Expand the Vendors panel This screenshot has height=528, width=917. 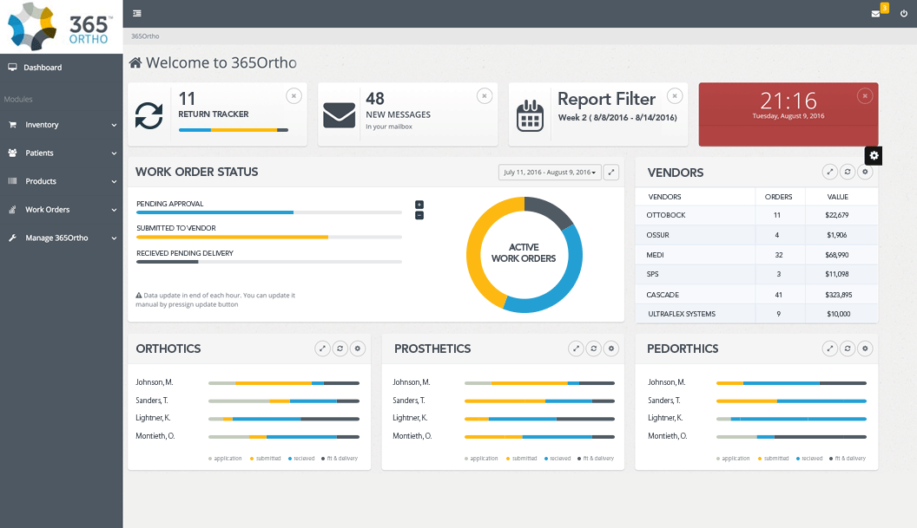click(830, 172)
